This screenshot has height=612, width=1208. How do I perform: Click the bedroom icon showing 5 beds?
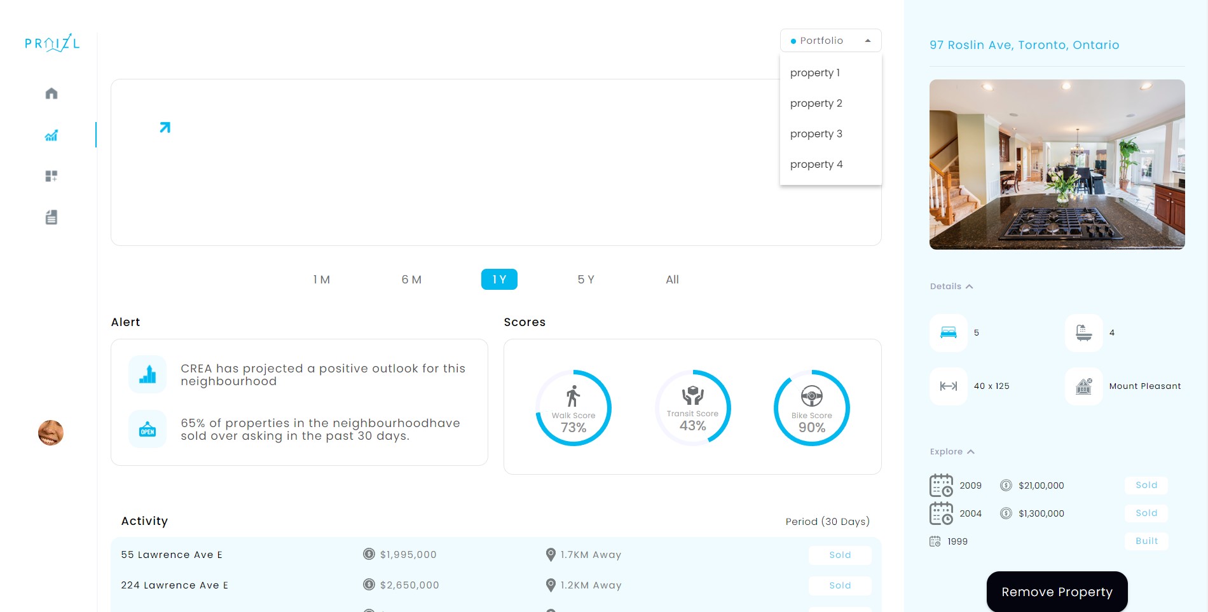(x=948, y=332)
